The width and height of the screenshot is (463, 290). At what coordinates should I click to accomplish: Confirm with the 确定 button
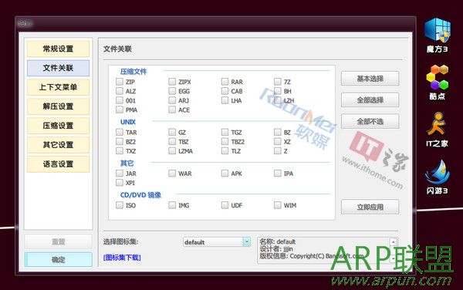[x=58, y=260]
